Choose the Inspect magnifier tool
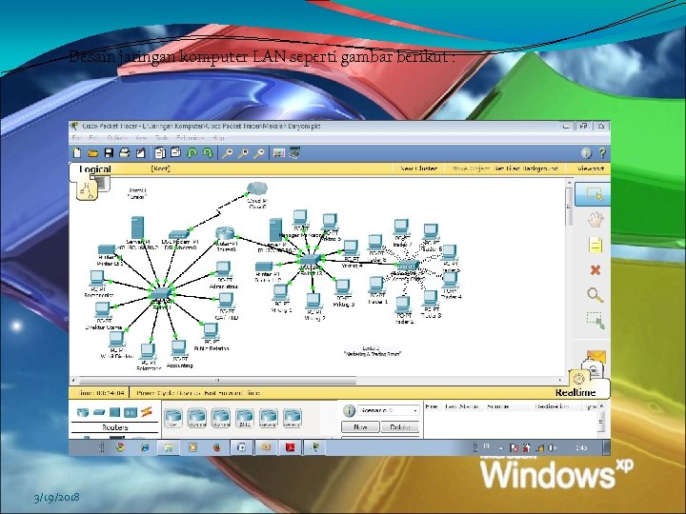 click(595, 295)
